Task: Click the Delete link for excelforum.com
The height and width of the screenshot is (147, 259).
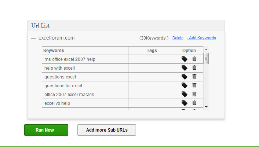Action: (x=178, y=38)
